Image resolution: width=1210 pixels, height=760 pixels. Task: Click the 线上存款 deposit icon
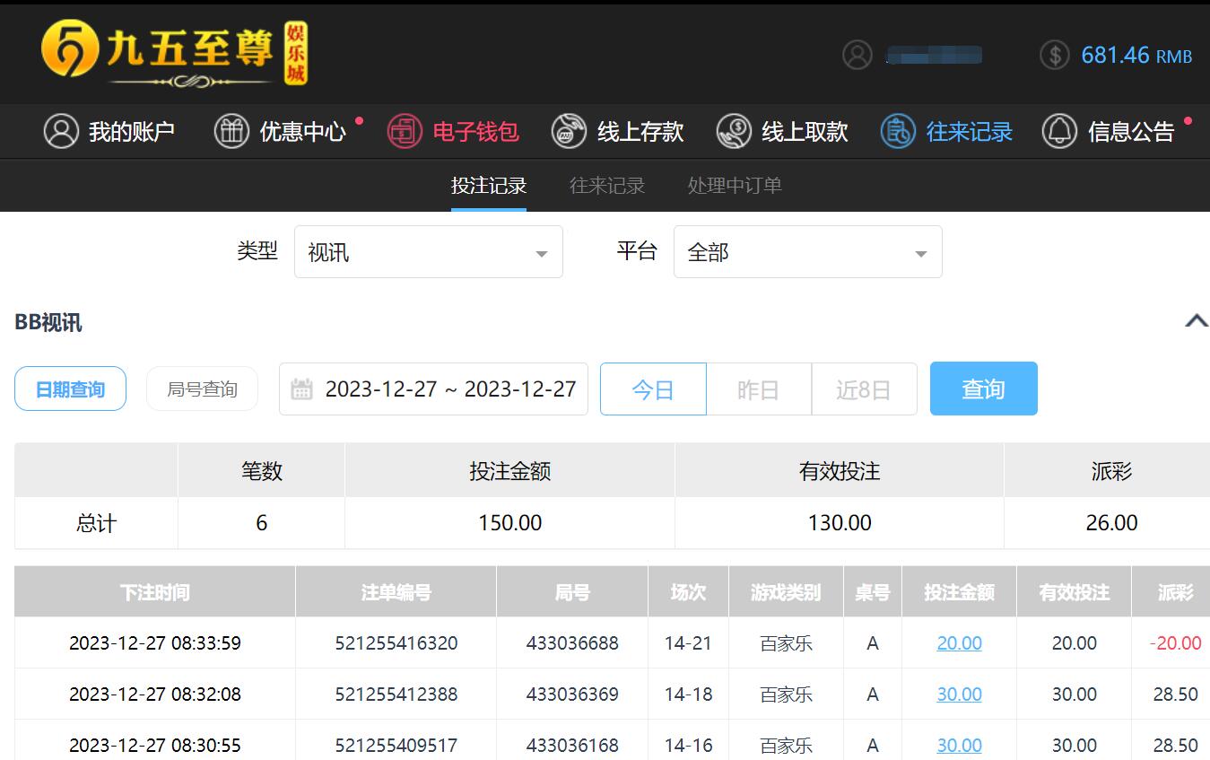tap(569, 131)
